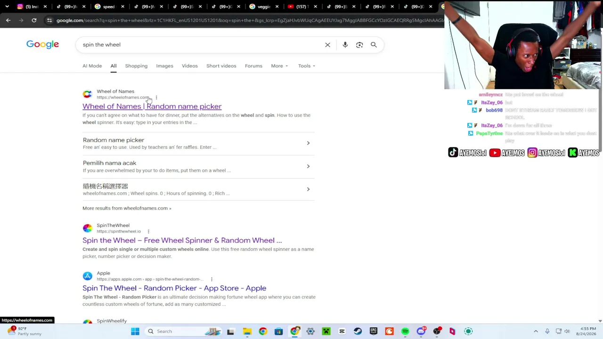This screenshot has width=603, height=339.
Task: Open Settings gear from the taskbar
Action: (x=310, y=331)
